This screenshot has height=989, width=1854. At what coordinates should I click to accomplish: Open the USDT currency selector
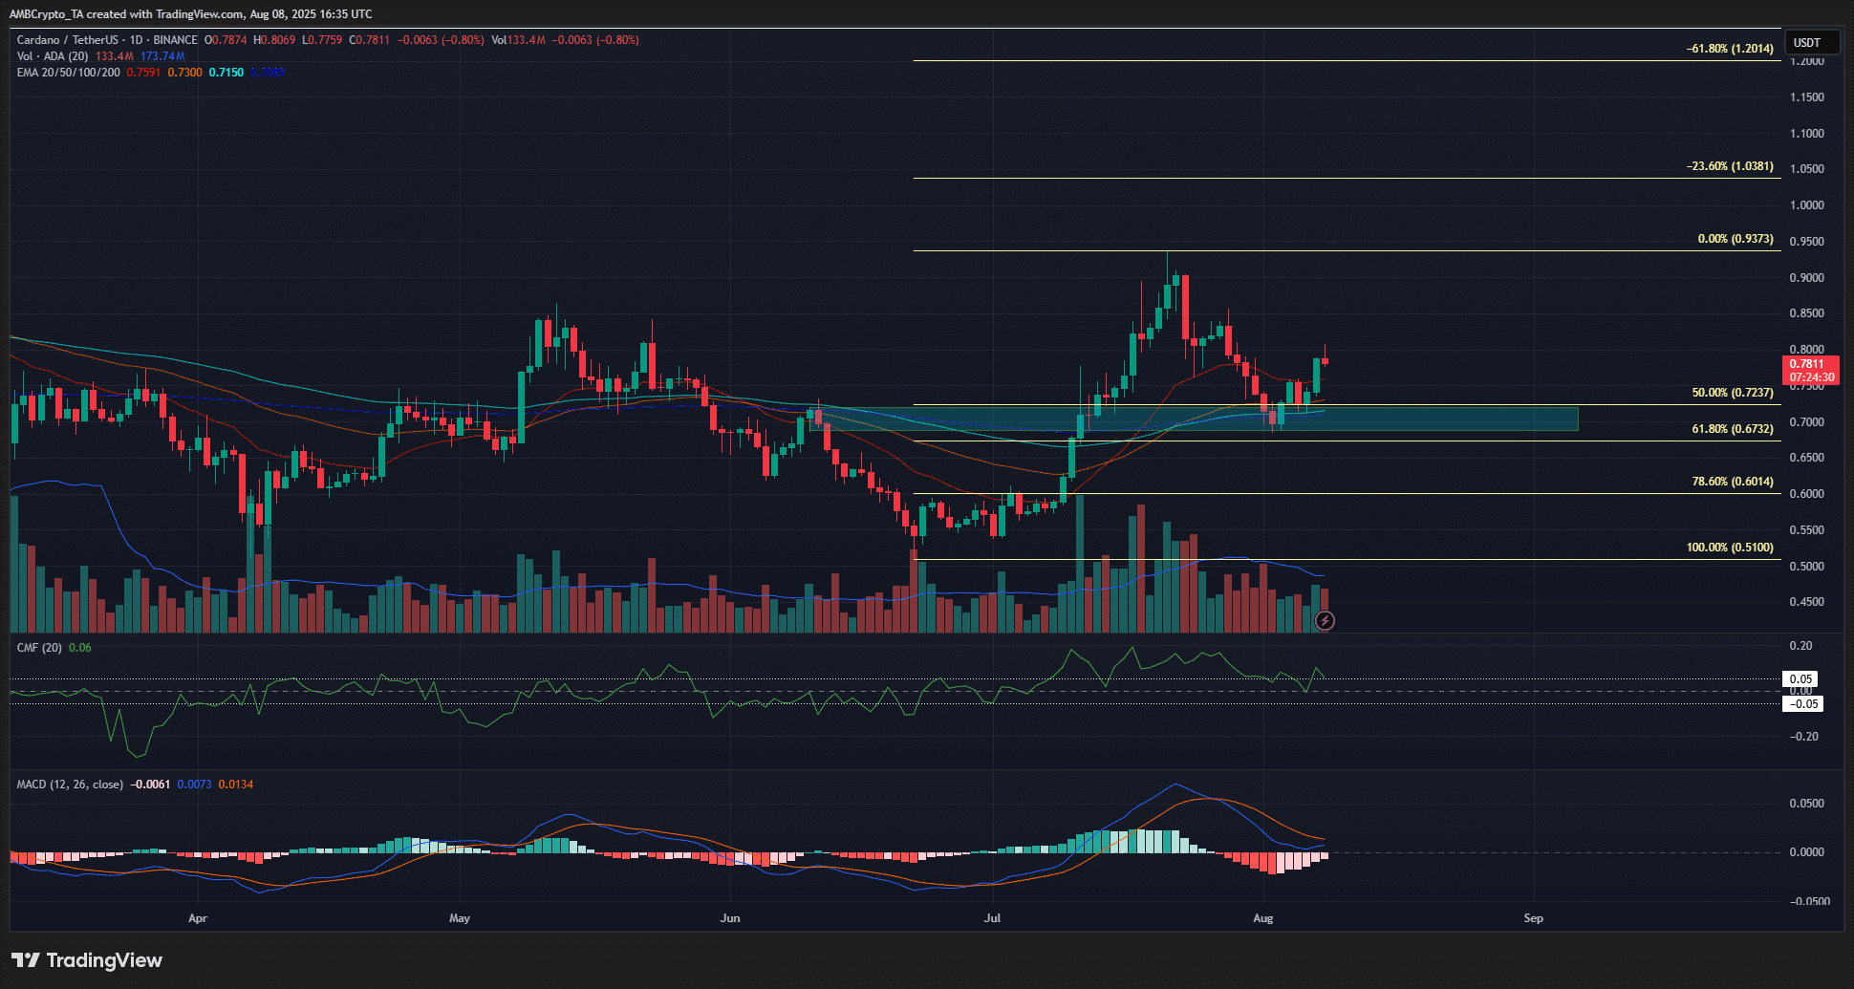[1806, 43]
